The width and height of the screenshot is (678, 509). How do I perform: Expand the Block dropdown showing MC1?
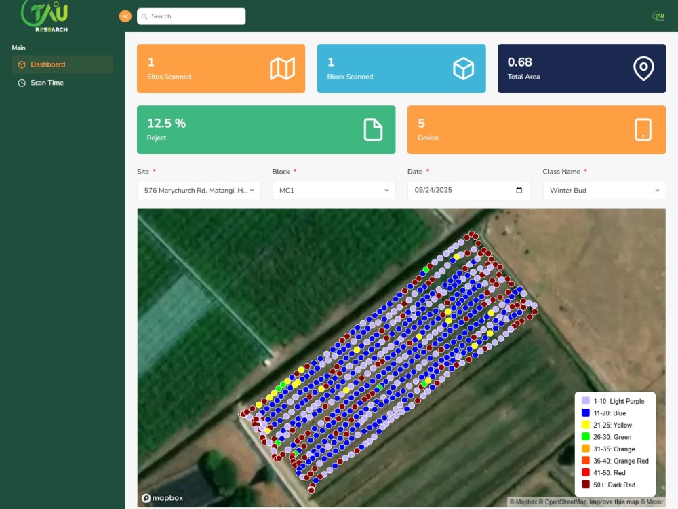coord(334,191)
